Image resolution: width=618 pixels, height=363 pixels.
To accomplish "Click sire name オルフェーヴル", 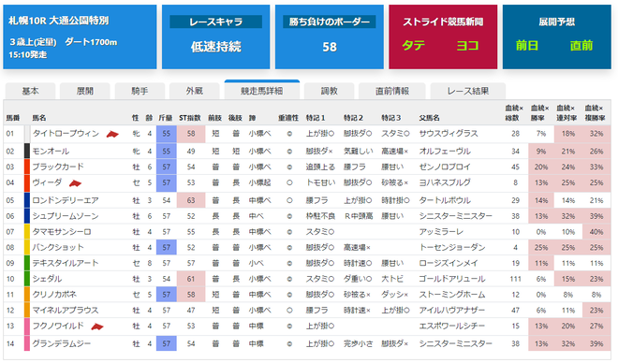I will coord(445,152).
